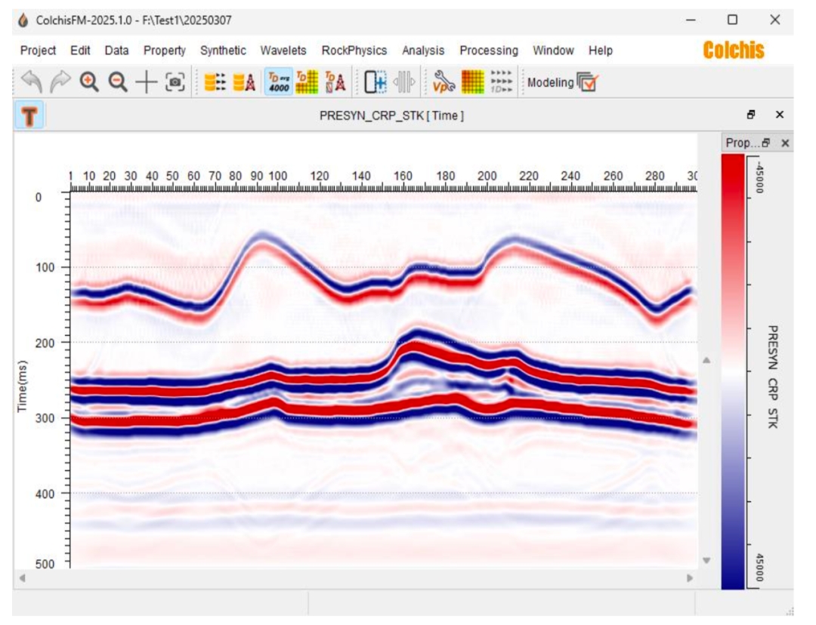The width and height of the screenshot is (816, 625).
Task: Click the Modeling checklist icon
Action: (x=587, y=82)
